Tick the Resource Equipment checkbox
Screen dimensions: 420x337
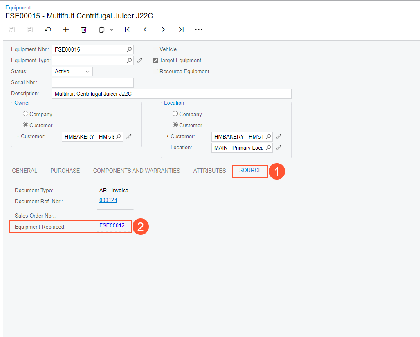[x=155, y=72]
